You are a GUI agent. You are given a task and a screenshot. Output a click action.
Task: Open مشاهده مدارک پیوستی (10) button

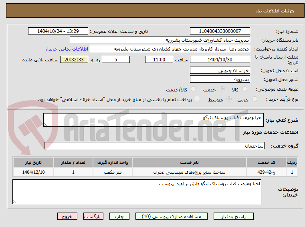172,217
